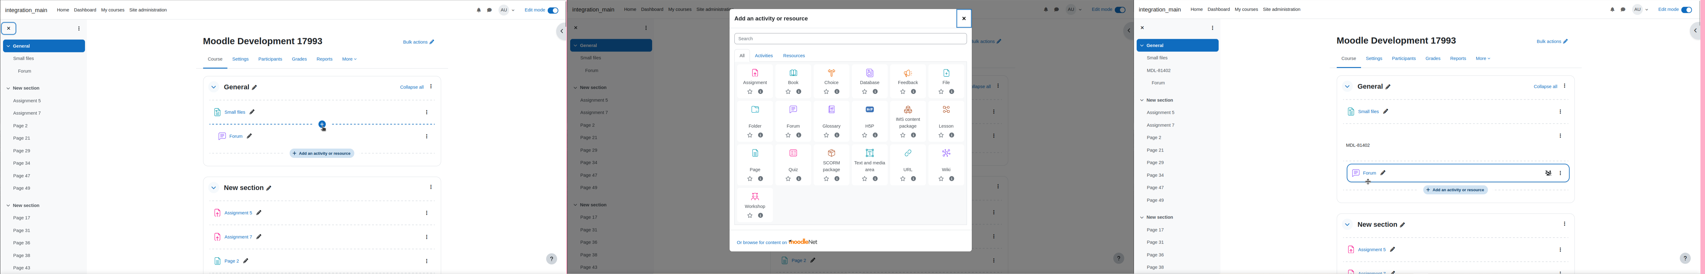Collapse New section in right window content
This screenshot has height=274, width=1705.
(x=1347, y=225)
